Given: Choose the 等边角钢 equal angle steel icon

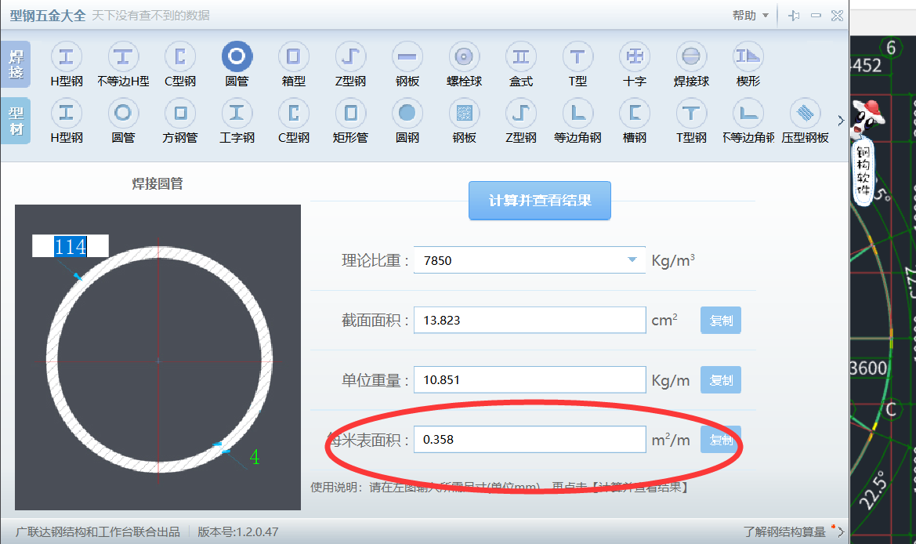Looking at the screenshot, I should (577, 114).
